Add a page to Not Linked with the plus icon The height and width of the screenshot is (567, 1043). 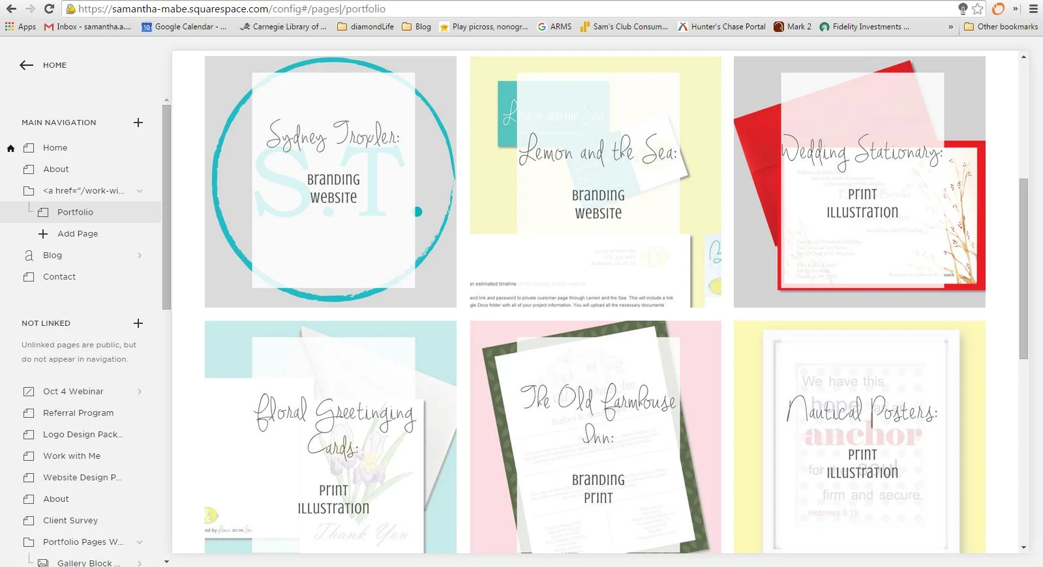pos(138,323)
